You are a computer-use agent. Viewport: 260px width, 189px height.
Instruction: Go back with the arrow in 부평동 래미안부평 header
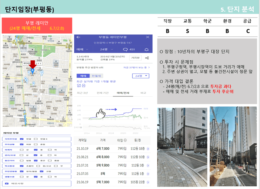pyautogui.click(x=78, y=37)
